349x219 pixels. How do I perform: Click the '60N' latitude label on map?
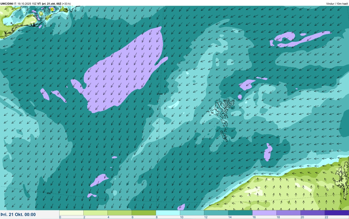pos(49,193)
